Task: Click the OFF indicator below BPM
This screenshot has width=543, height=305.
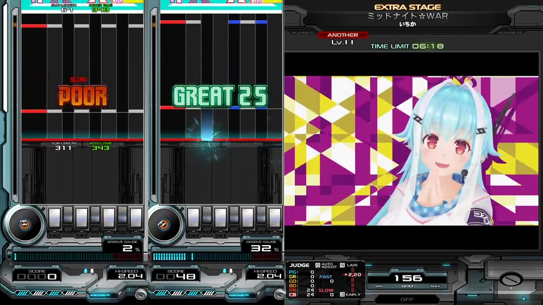Action: click(x=407, y=299)
